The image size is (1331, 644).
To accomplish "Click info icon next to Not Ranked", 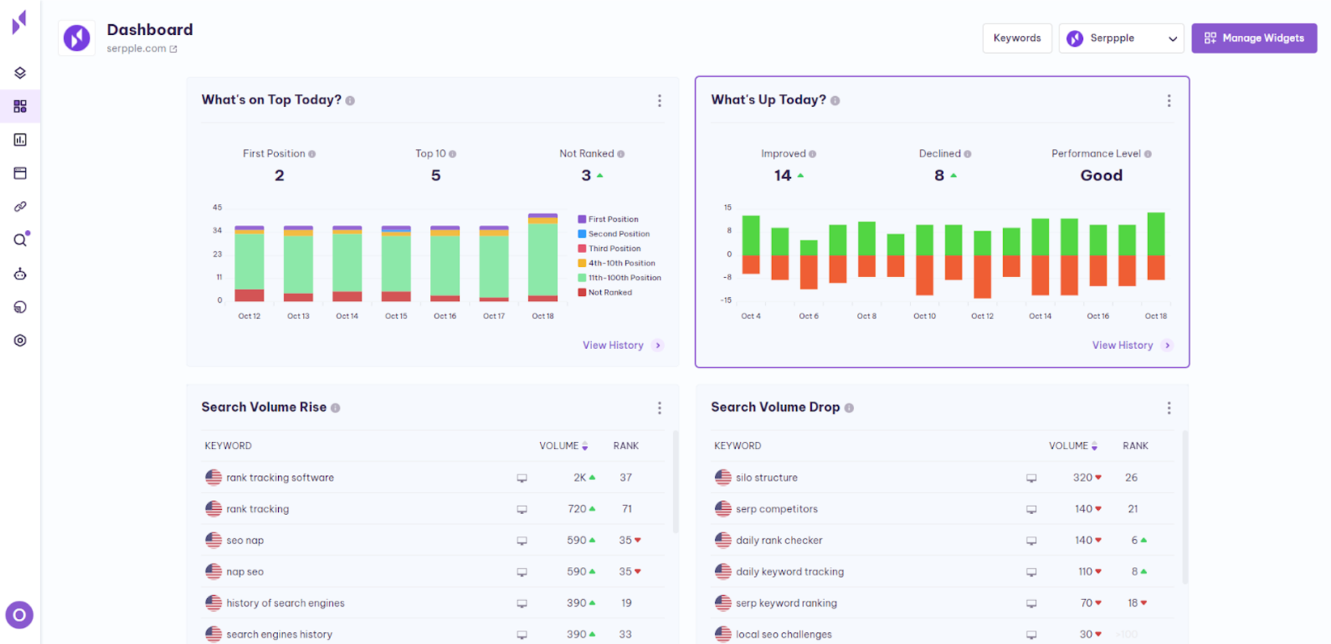I will (x=621, y=154).
